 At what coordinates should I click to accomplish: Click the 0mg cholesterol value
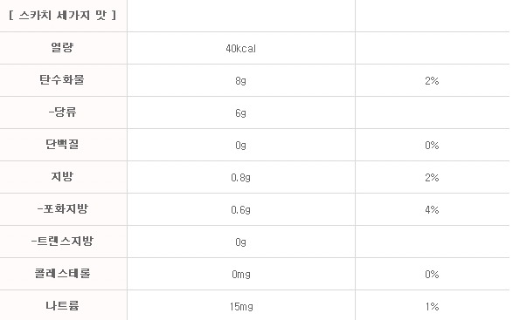click(x=241, y=275)
